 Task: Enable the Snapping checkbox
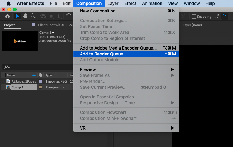click(x=194, y=17)
